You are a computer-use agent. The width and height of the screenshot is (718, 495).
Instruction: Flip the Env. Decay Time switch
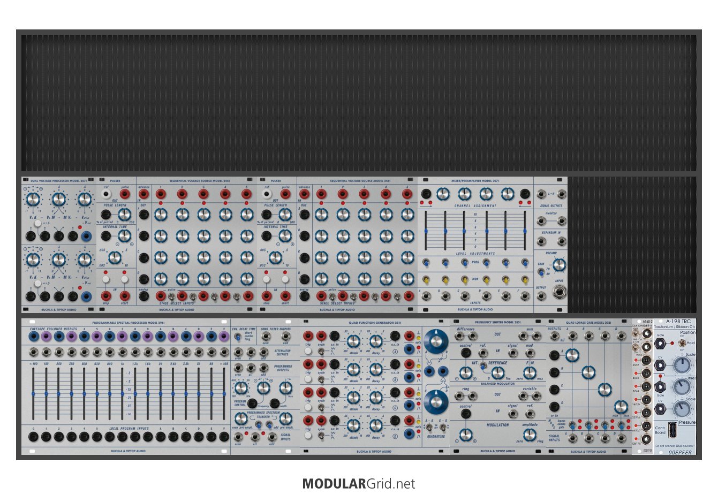(x=237, y=337)
